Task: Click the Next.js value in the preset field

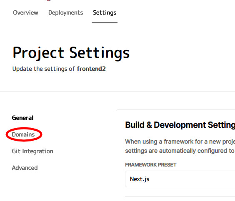Action: [x=140, y=179]
